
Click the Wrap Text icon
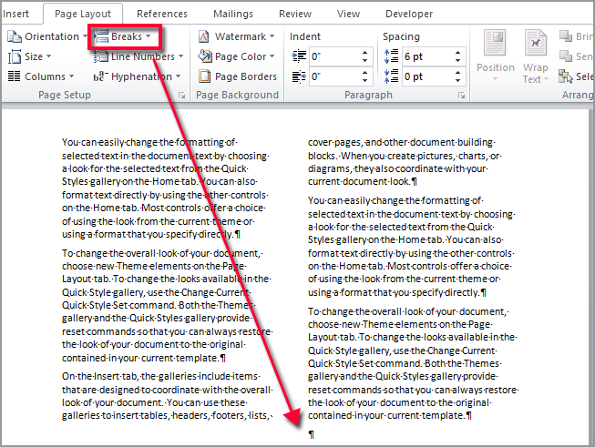(x=536, y=43)
